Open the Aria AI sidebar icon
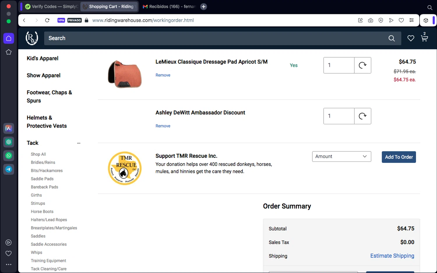Image resolution: width=437 pixels, height=273 pixels. pyautogui.click(x=9, y=128)
